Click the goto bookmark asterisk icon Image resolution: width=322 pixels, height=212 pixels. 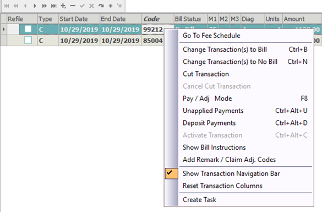[x=119, y=6]
